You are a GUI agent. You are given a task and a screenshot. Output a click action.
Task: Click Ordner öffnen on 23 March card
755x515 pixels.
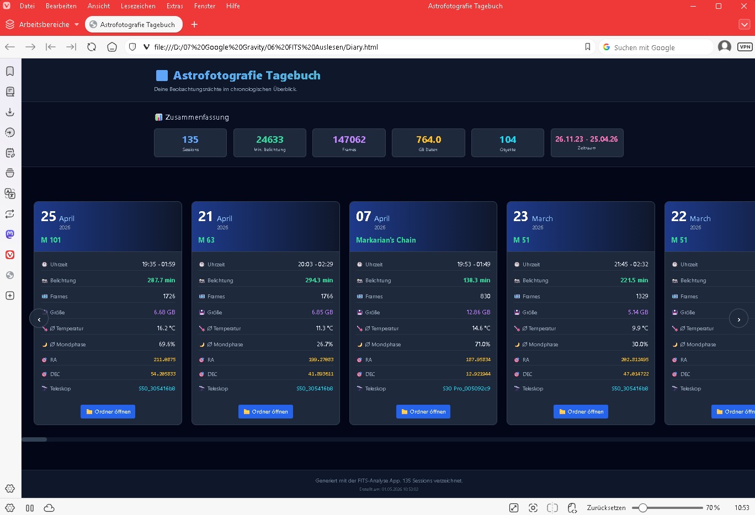pos(581,411)
